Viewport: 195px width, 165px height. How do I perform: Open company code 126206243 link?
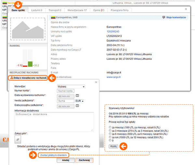pos(113,32)
